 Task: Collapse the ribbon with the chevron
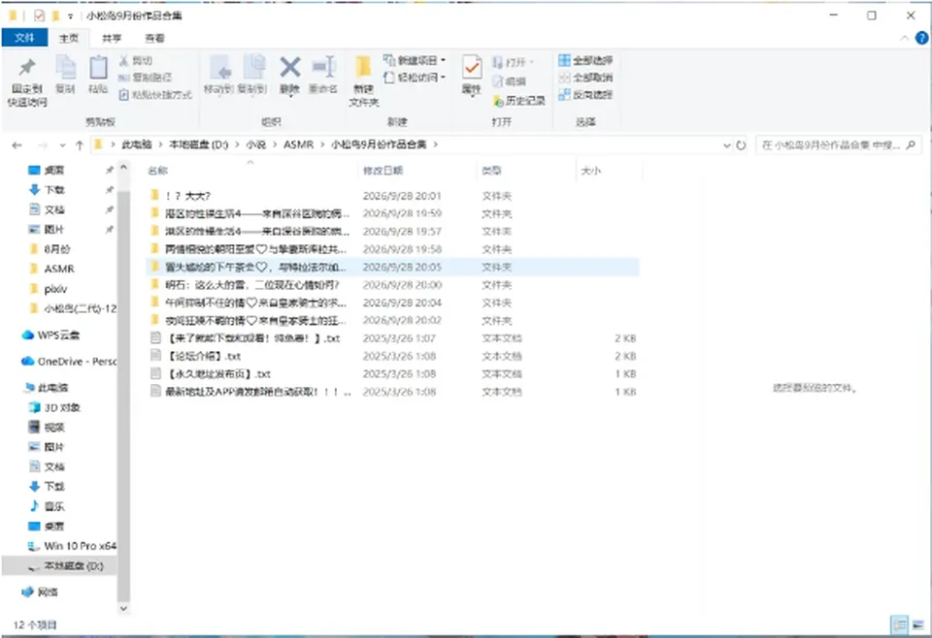pyautogui.click(x=904, y=38)
